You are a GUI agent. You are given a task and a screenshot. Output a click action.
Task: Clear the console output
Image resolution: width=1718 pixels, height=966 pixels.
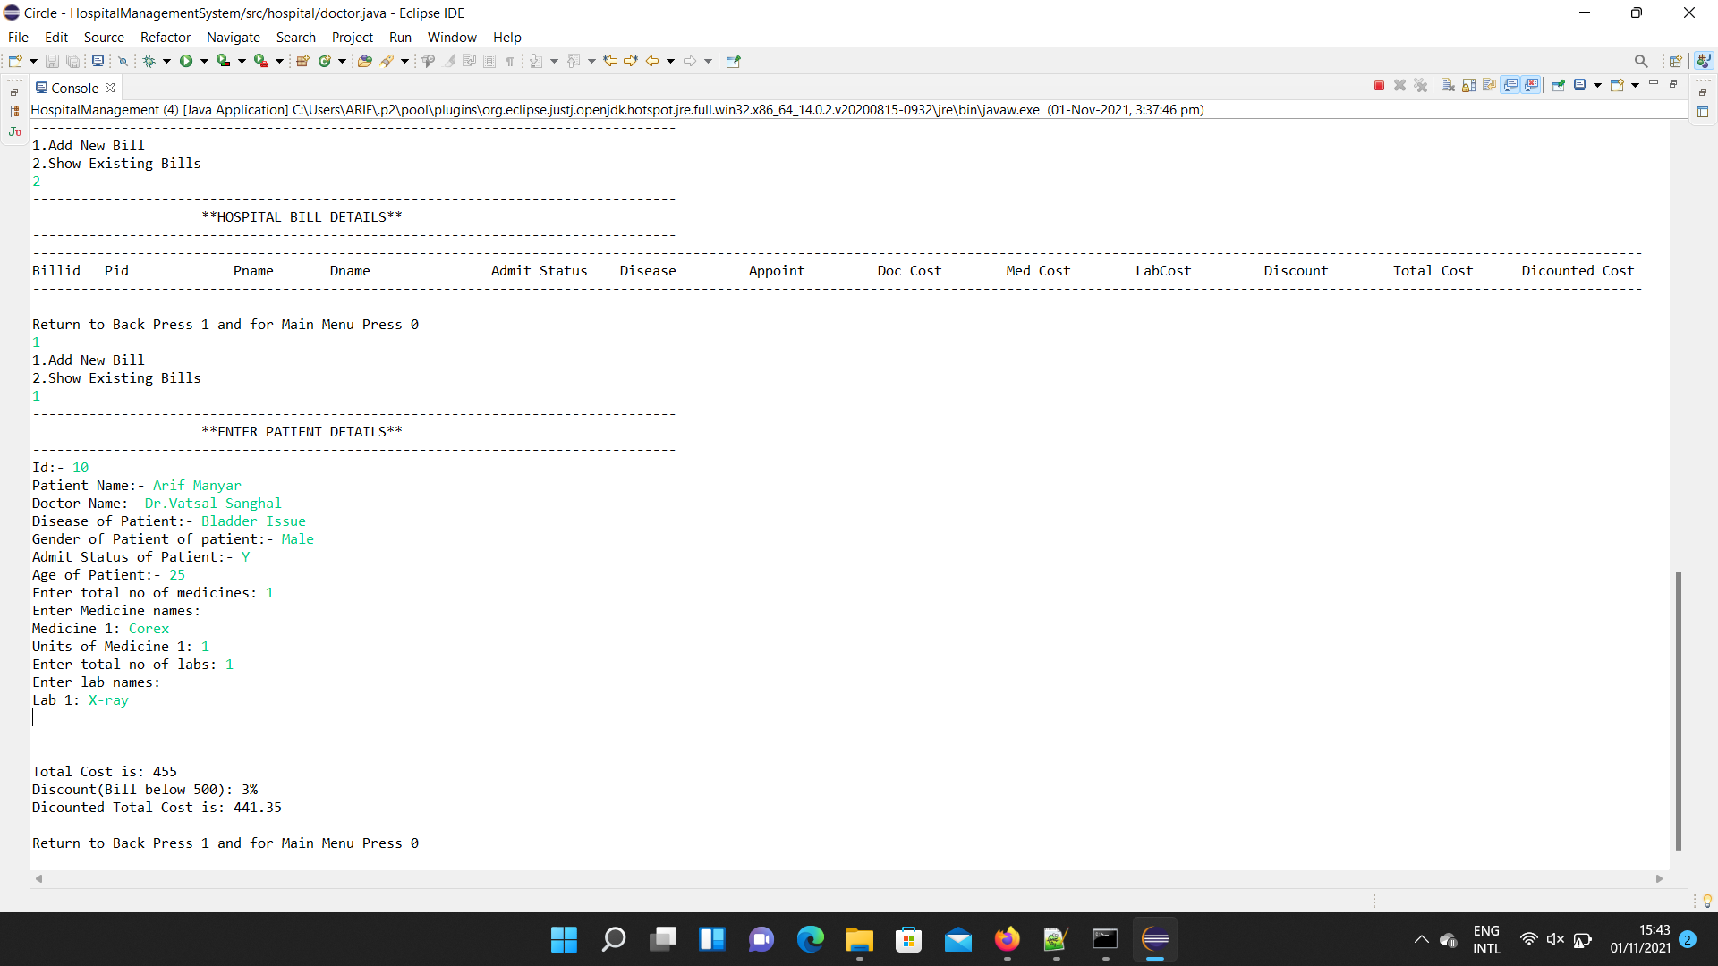tap(1448, 85)
